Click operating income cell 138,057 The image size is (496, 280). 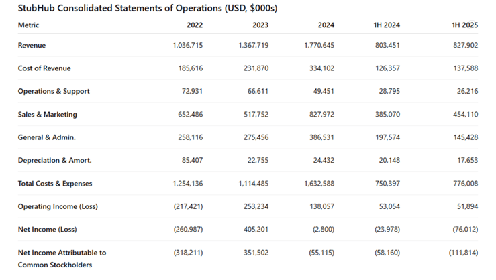321,206
